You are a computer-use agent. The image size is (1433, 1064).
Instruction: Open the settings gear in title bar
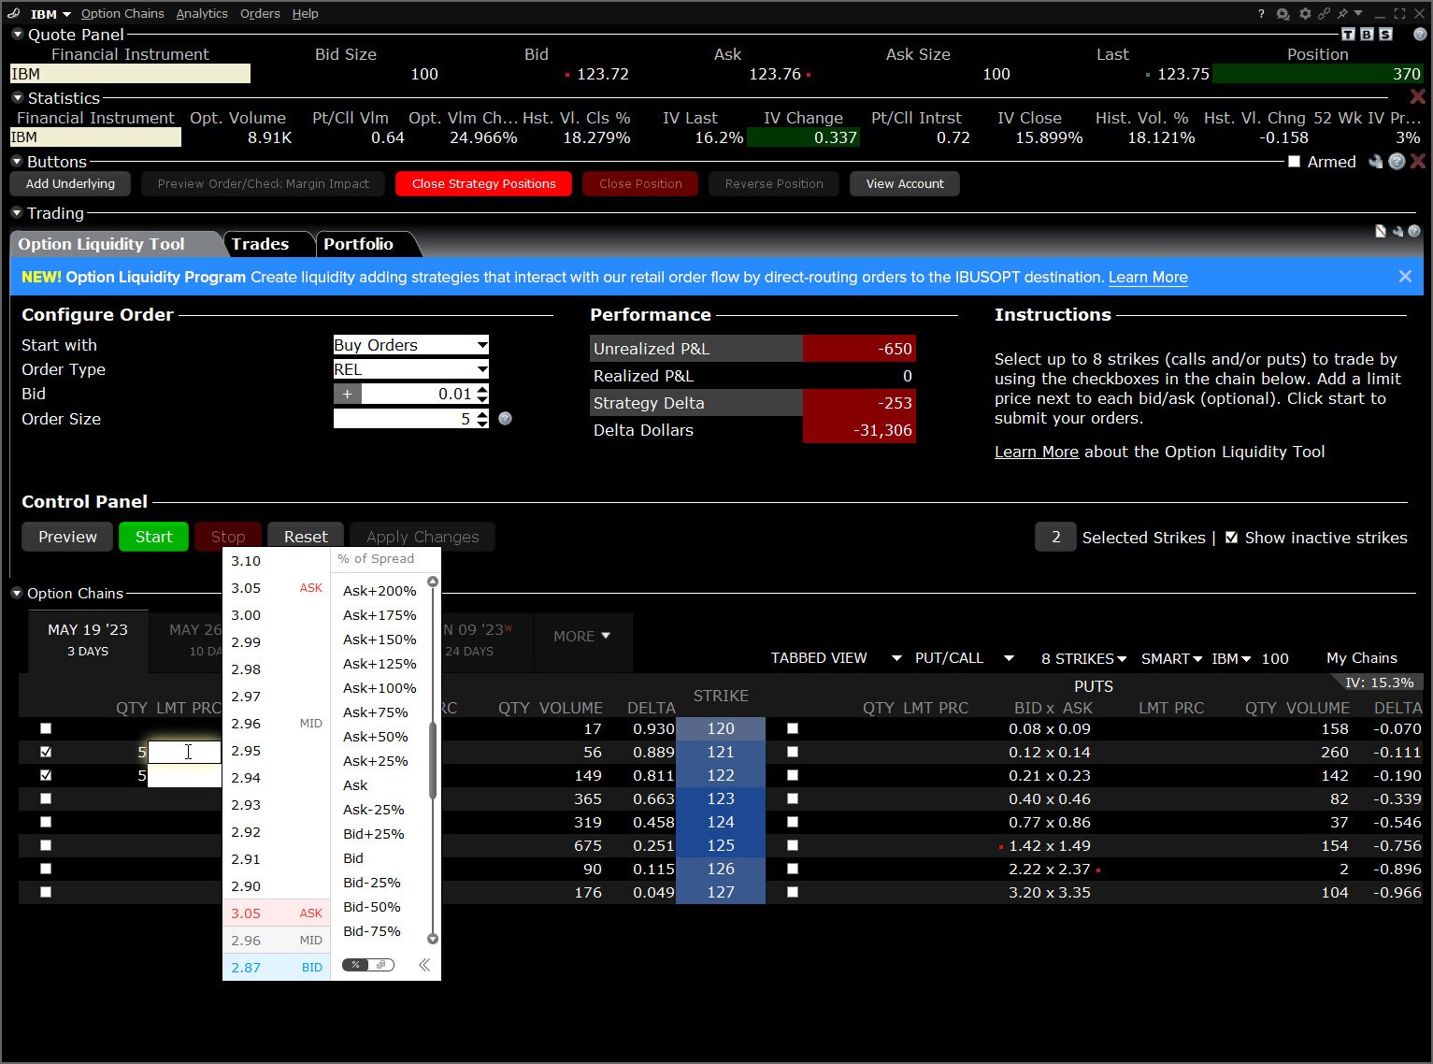point(1305,13)
